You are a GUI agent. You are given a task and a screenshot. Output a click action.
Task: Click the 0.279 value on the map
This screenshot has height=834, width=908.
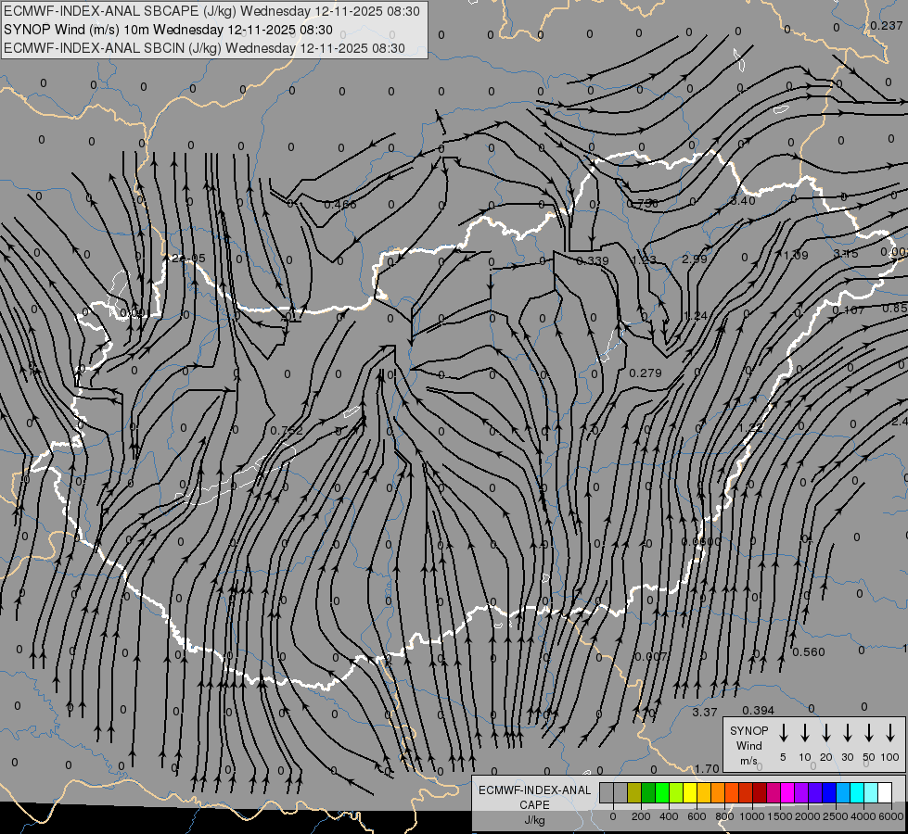646,373
